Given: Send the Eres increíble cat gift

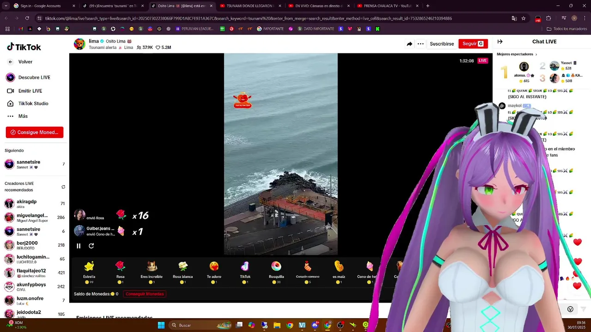Looking at the screenshot, I should tap(151, 273).
